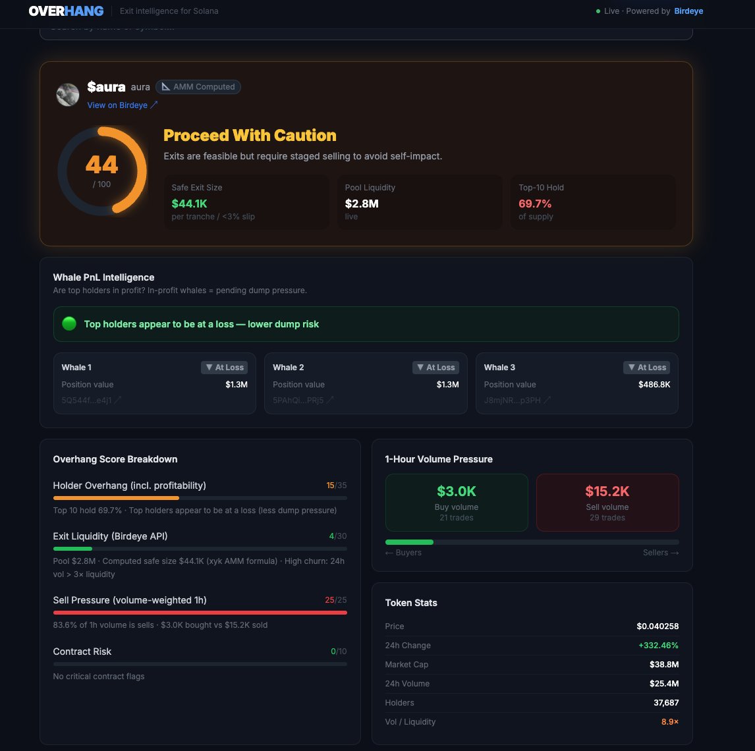Click the buyers versus sellers pressure bar
The height and width of the screenshot is (751, 755).
(x=532, y=542)
